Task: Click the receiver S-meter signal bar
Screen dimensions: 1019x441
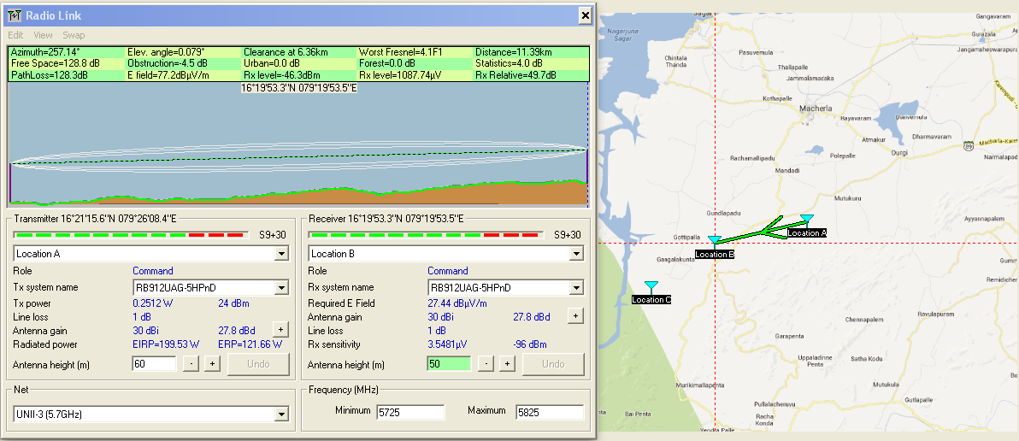Action: click(427, 234)
